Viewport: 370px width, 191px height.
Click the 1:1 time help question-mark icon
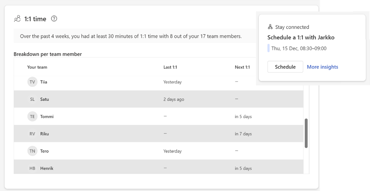(54, 19)
